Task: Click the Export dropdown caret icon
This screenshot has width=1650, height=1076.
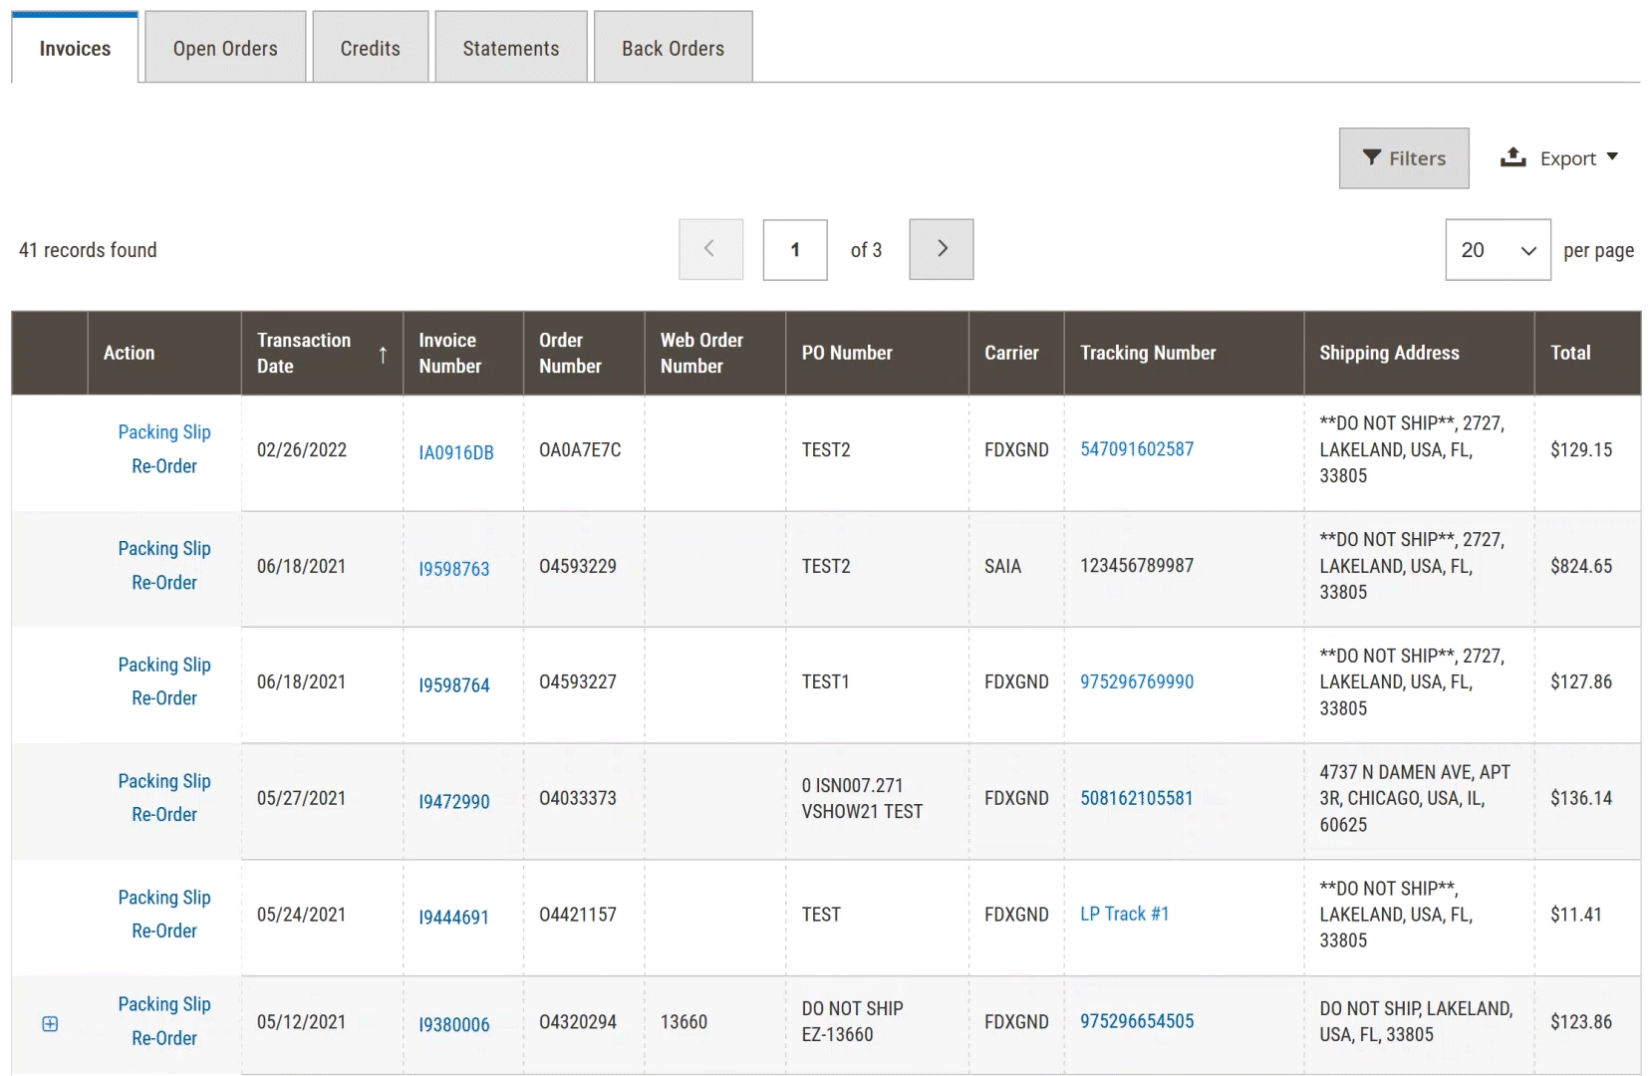Action: point(1614,157)
